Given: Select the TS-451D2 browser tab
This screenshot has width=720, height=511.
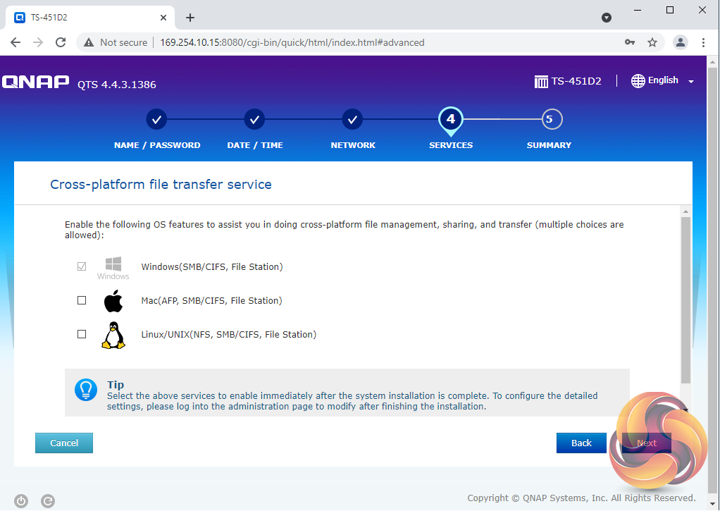Looking at the screenshot, I should click(x=90, y=18).
